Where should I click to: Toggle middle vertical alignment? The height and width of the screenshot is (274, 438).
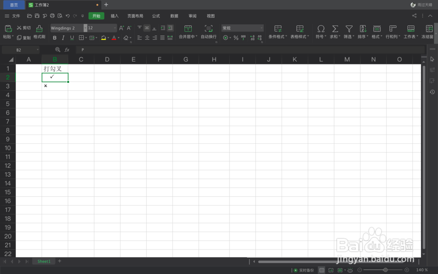(147, 28)
